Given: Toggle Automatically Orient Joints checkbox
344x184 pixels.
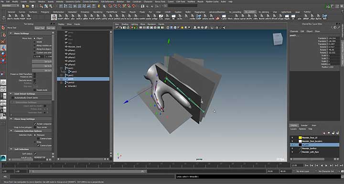Looking at the screenshot, I should [x=13, y=98].
